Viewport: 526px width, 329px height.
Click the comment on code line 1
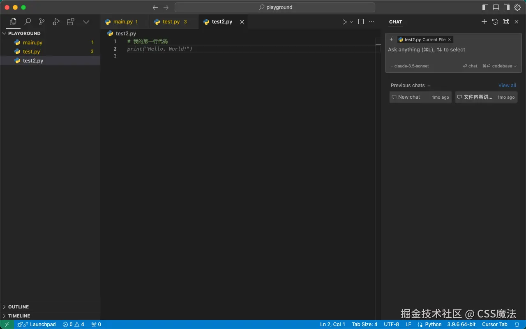point(148,42)
